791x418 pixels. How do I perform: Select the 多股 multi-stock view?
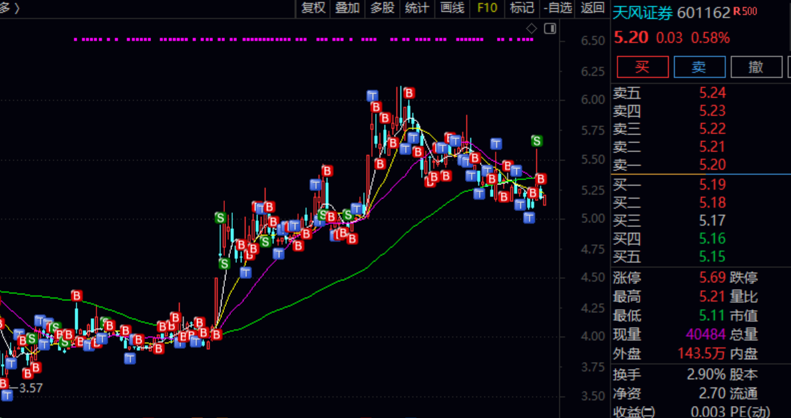click(383, 7)
